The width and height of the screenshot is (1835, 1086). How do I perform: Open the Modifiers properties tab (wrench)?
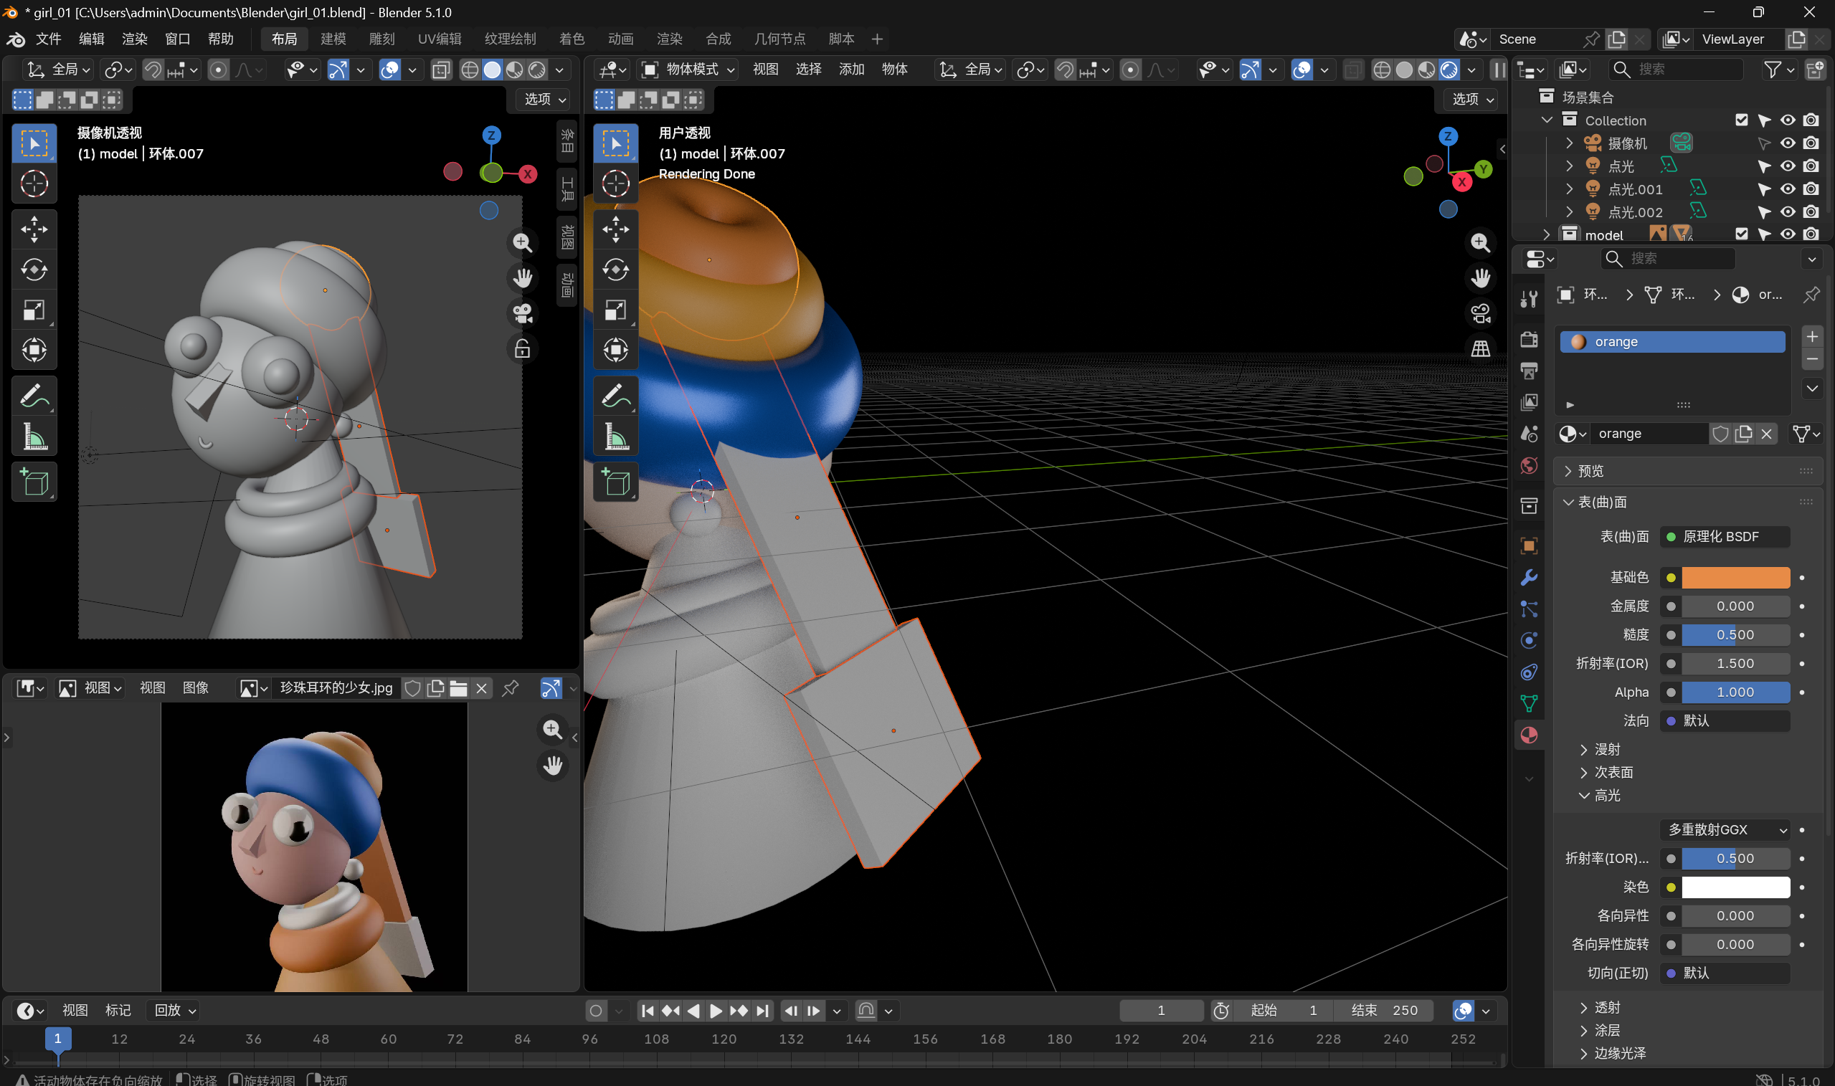1529,577
